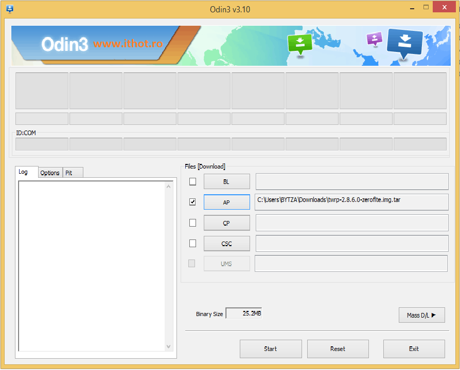This screenshot has height=370, width=460.
Task: Switch to the Options tab
Action: (x=50, y=173)
